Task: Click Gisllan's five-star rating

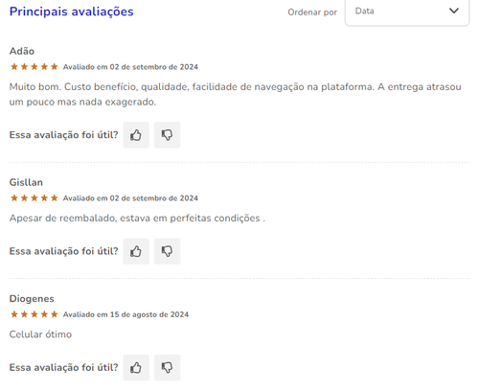Action: pyautogui.click(x=34, y=198)
